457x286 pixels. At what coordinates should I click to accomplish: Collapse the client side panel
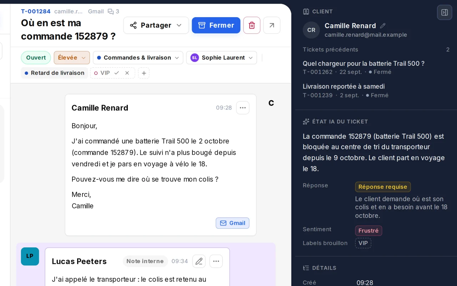pyautogui.click(x=445, y=13)
